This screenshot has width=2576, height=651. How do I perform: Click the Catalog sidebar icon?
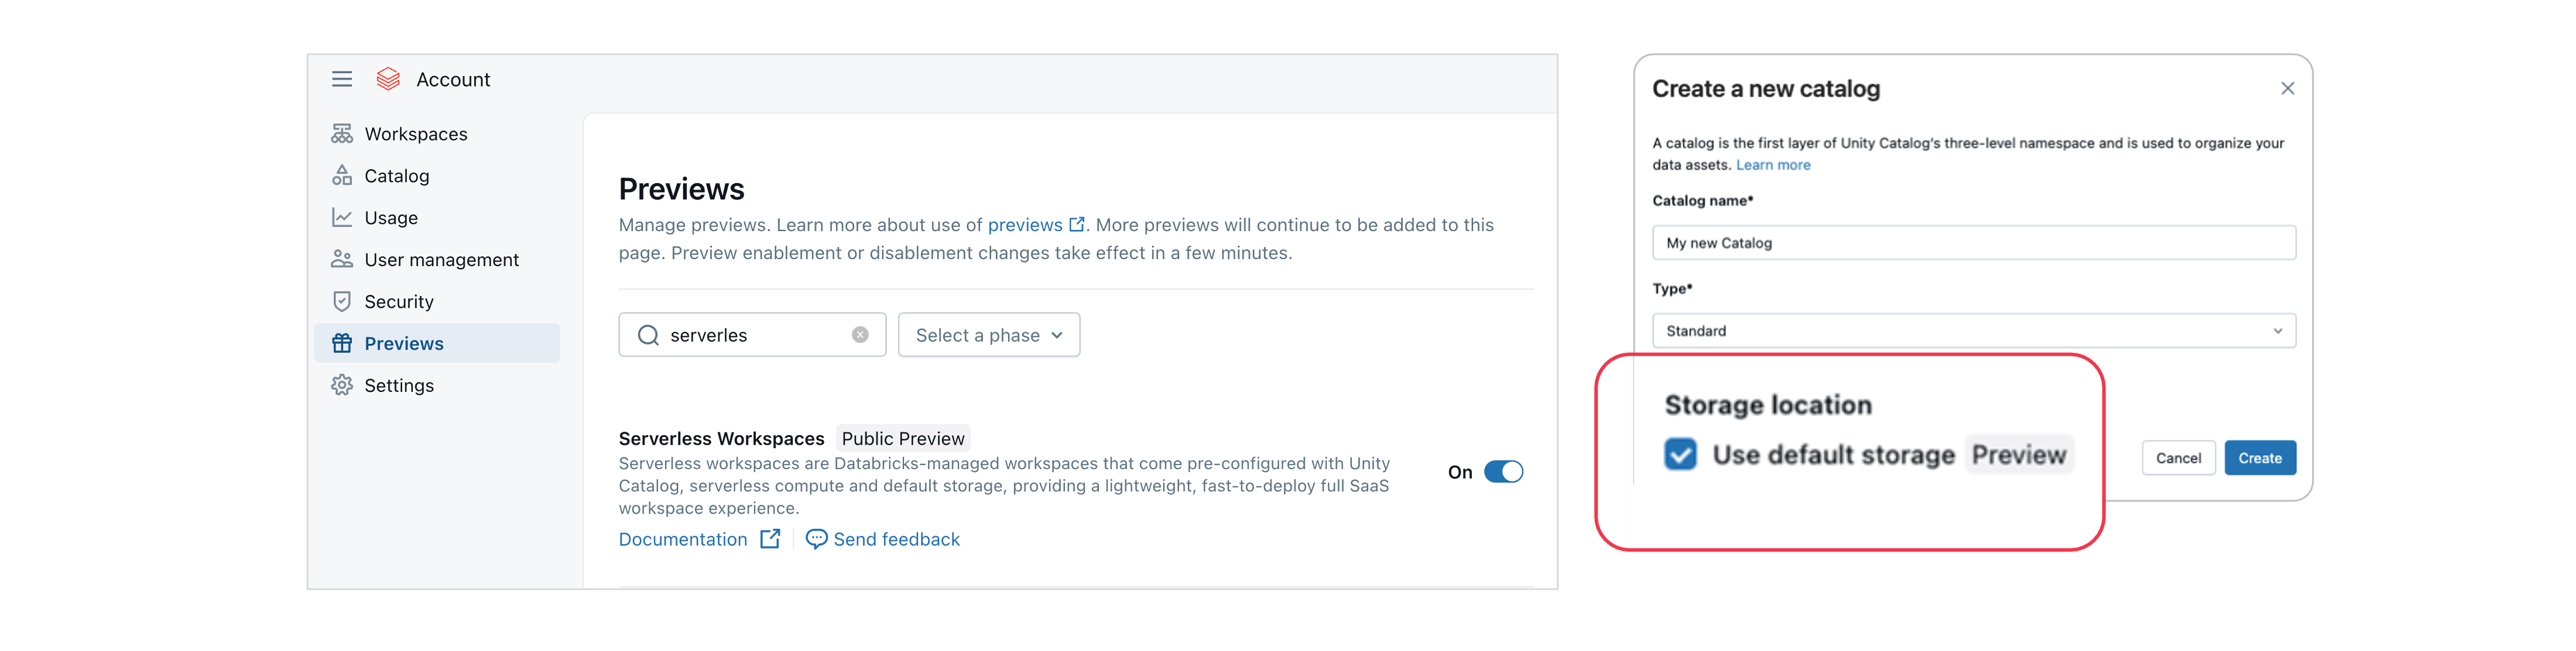(342, 175)
